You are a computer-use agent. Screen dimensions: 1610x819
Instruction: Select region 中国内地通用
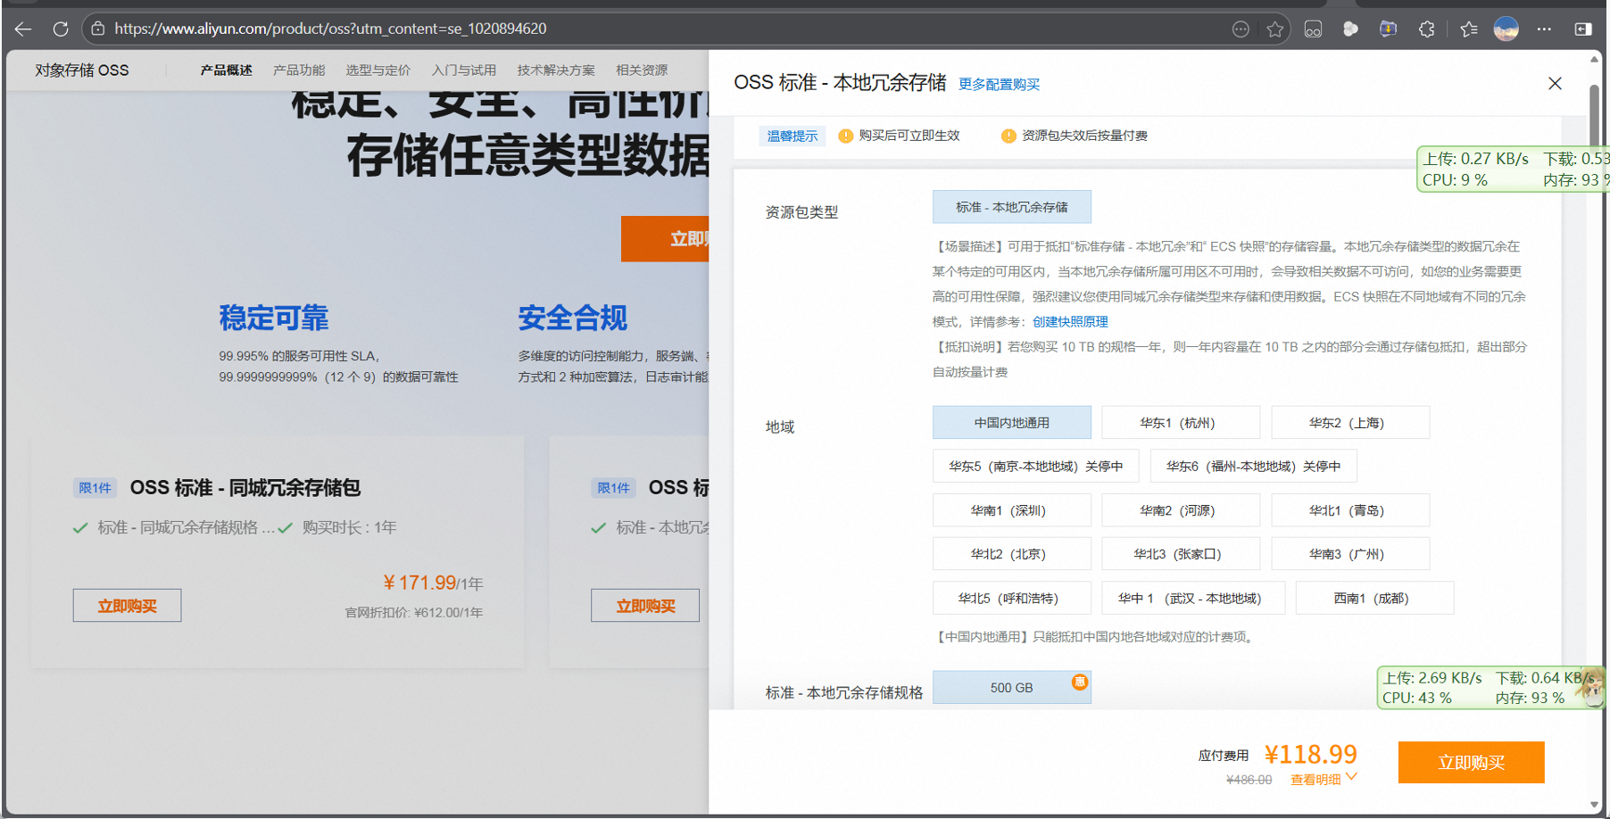click(x=1012, y=423)
